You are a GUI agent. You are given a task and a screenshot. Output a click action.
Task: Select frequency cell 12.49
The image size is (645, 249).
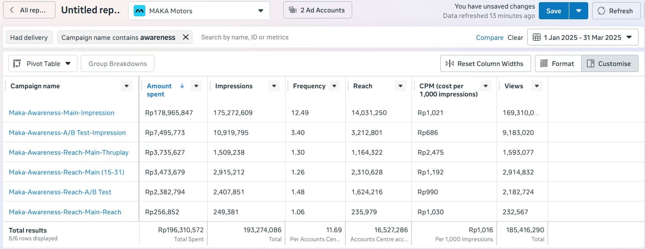point(300,113)
